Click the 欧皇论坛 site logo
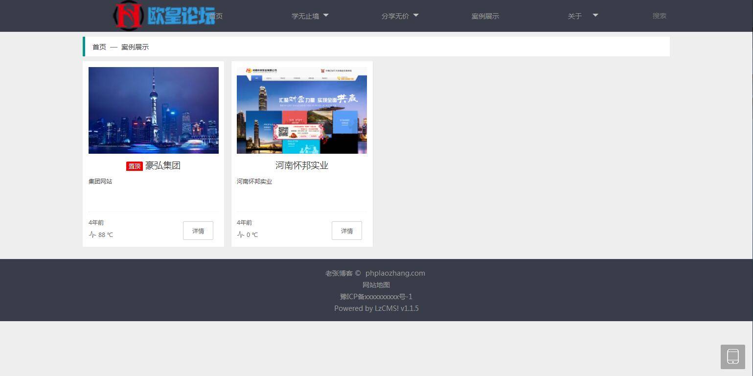This screenshot has height=376, width=753. [166, 16]
